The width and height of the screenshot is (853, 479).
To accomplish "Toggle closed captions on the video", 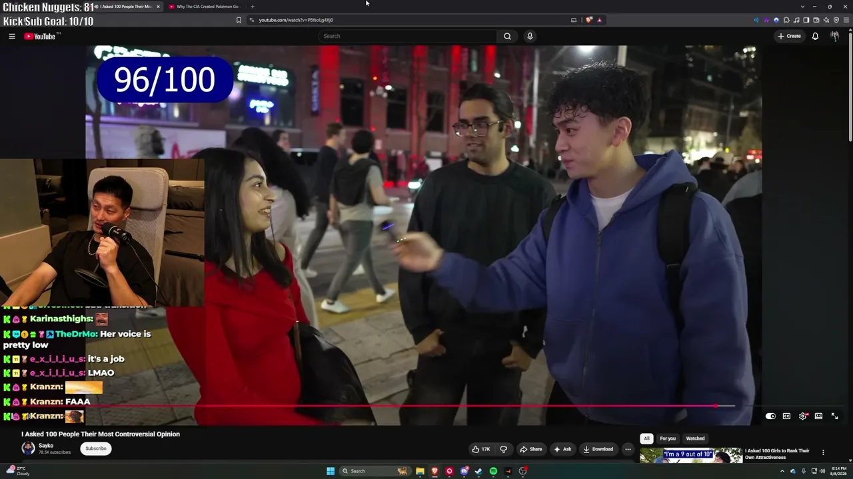I will pos(786,416).
